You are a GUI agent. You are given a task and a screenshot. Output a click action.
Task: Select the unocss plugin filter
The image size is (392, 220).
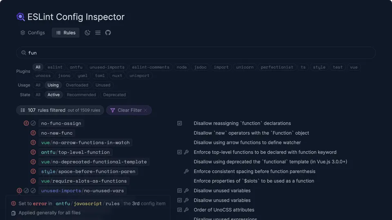[x=43, y=76]
